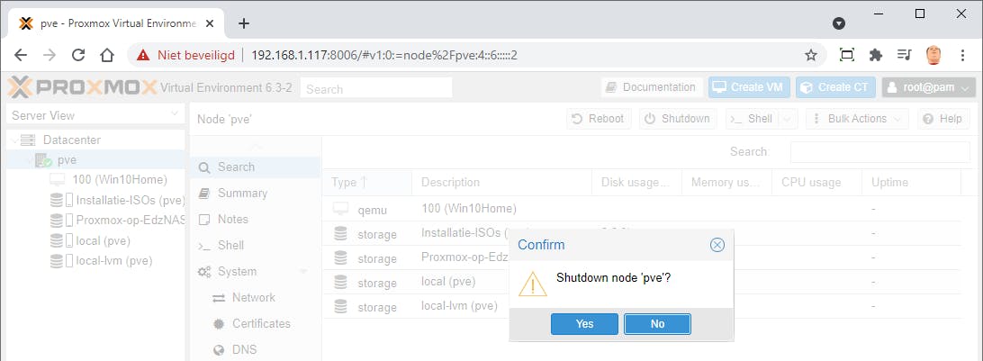Bookmark this page with star icon
Screen dimensions: 983x361
coord(810,55)
